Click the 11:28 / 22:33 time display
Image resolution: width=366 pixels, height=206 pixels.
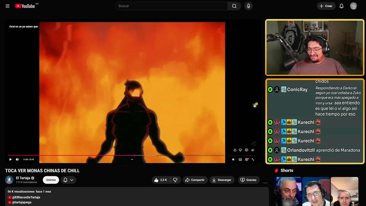coord(28,159)
